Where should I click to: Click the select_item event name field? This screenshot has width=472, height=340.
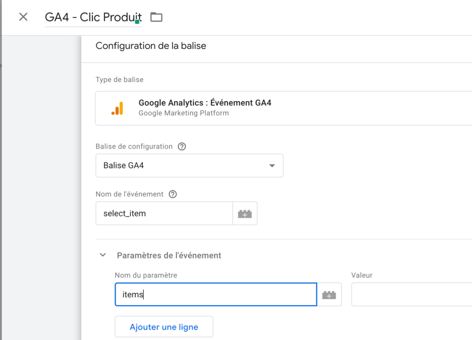click(x=164, y=213)
